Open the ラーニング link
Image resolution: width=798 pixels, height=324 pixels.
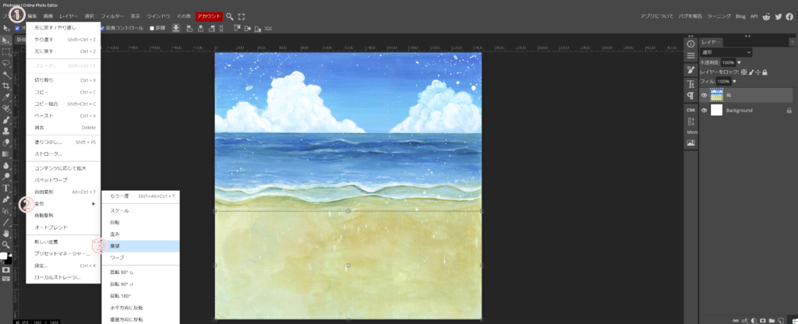(720, 16)
